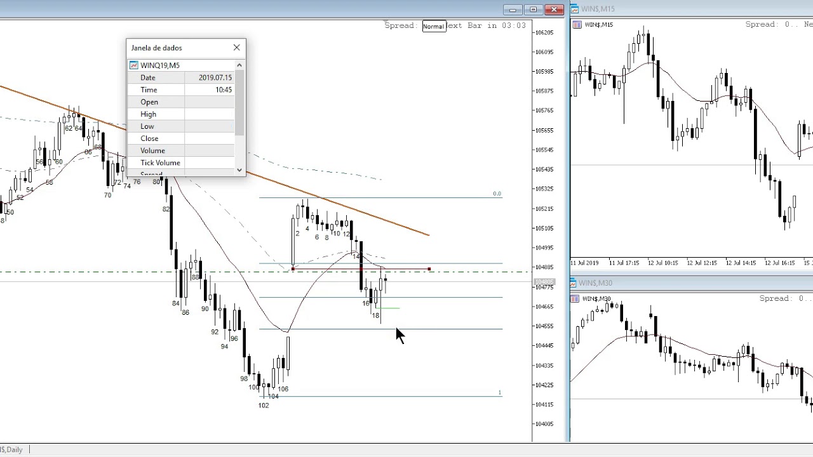Screen dimensions: 813x457
Task: Click the WIN$,M15 title bar chart icon
Action: (574, 9)
